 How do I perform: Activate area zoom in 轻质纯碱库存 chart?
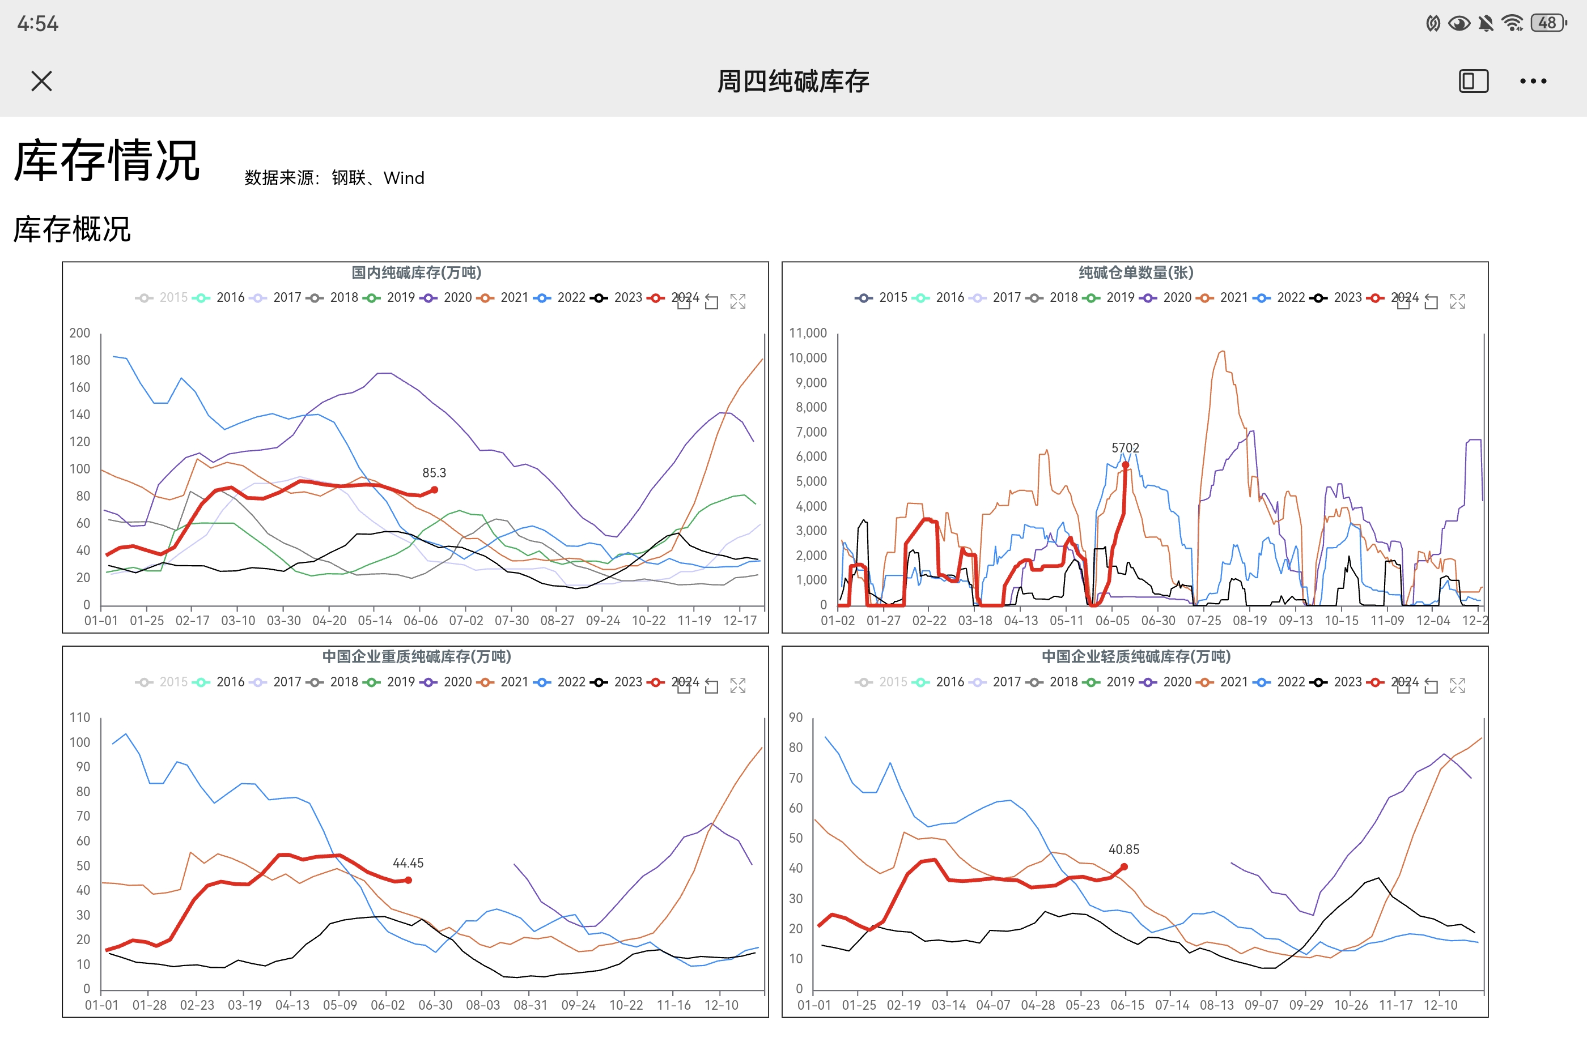coord(1403,686)
